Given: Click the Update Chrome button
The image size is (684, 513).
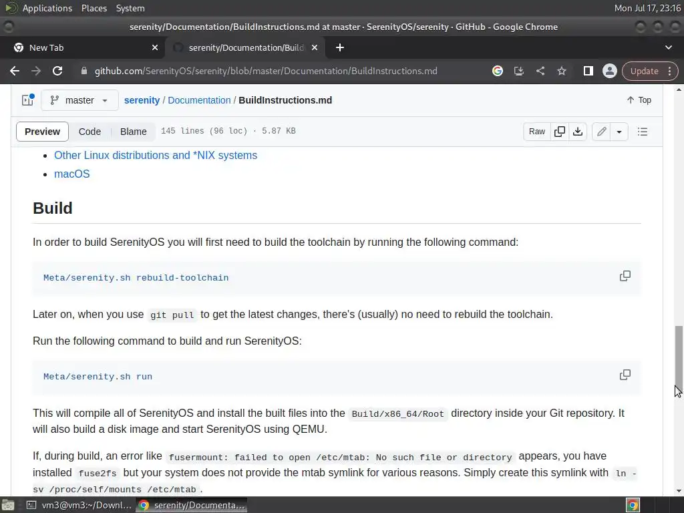Looking at the screenshot, I should pos(645,71).
